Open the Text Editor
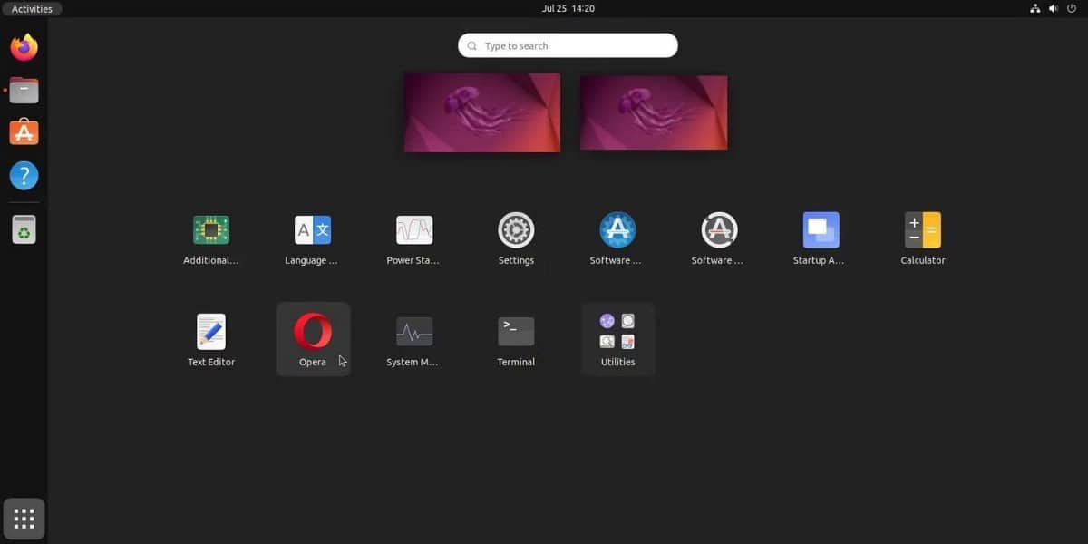This screenshot has height=544, width=1088. tap(210, 331)
